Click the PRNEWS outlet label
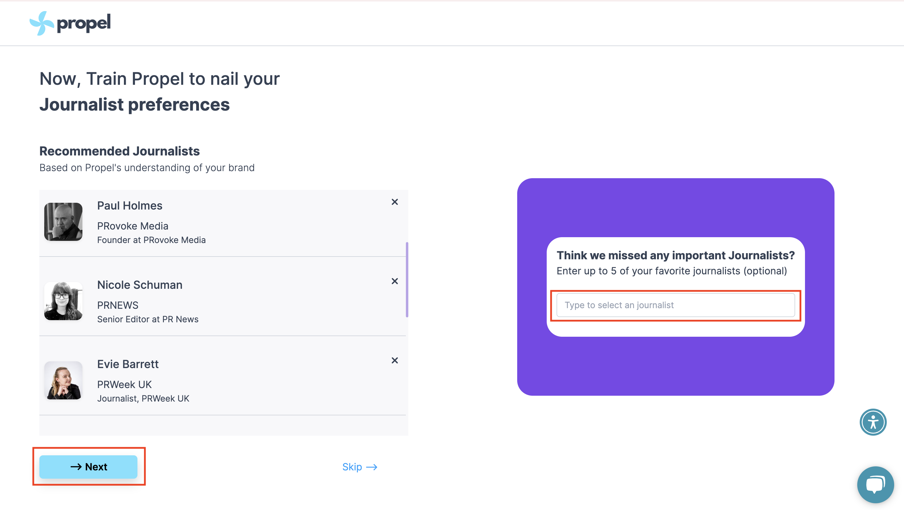 [x=117, y=305]
